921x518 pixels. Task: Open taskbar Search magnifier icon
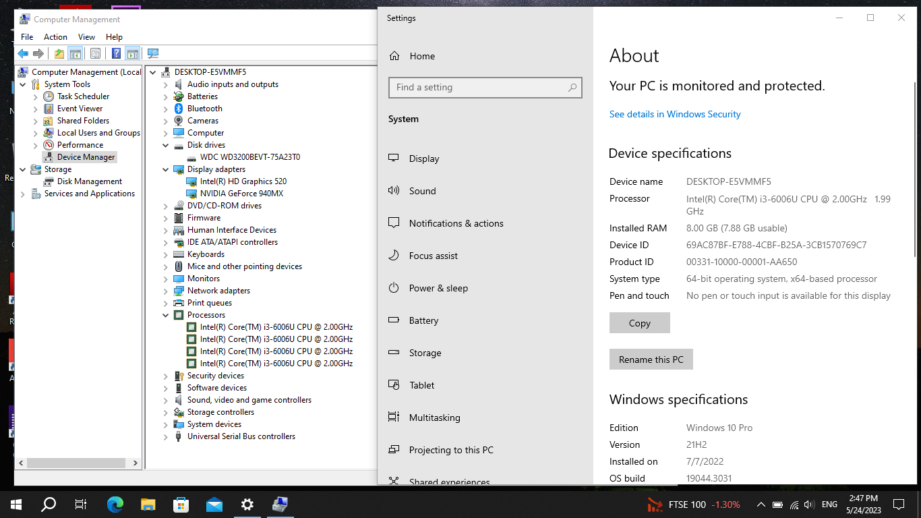pos(49,504)
